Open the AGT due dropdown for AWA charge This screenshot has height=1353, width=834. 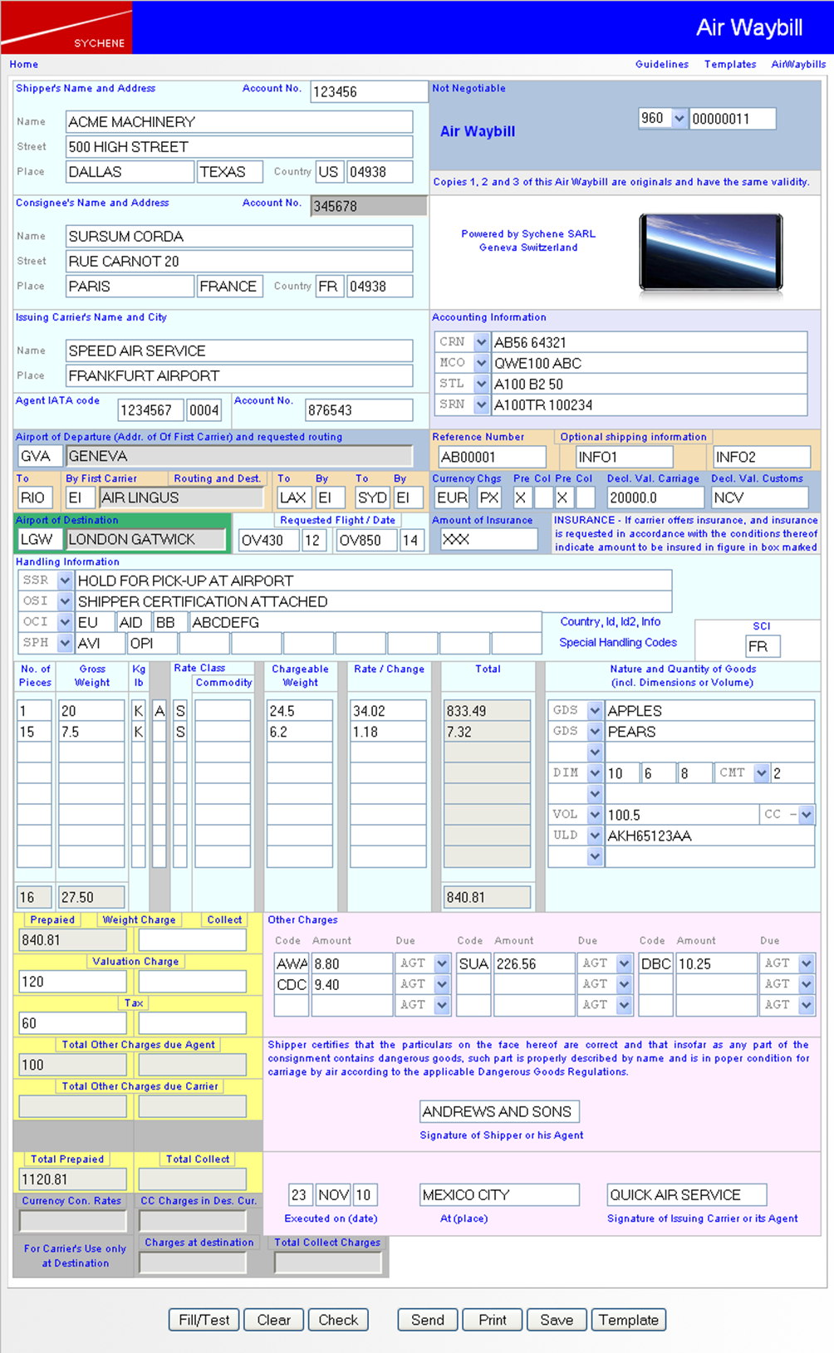coord(442,963)
